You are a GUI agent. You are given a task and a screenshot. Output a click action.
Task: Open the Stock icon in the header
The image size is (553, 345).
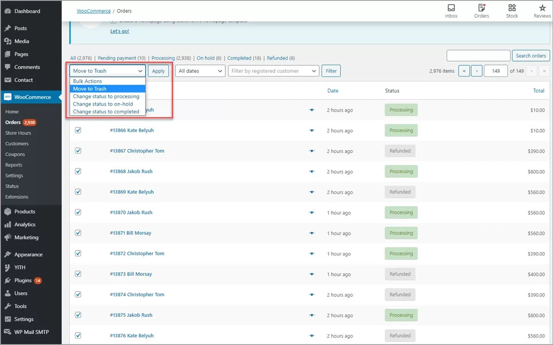(512, 10)
